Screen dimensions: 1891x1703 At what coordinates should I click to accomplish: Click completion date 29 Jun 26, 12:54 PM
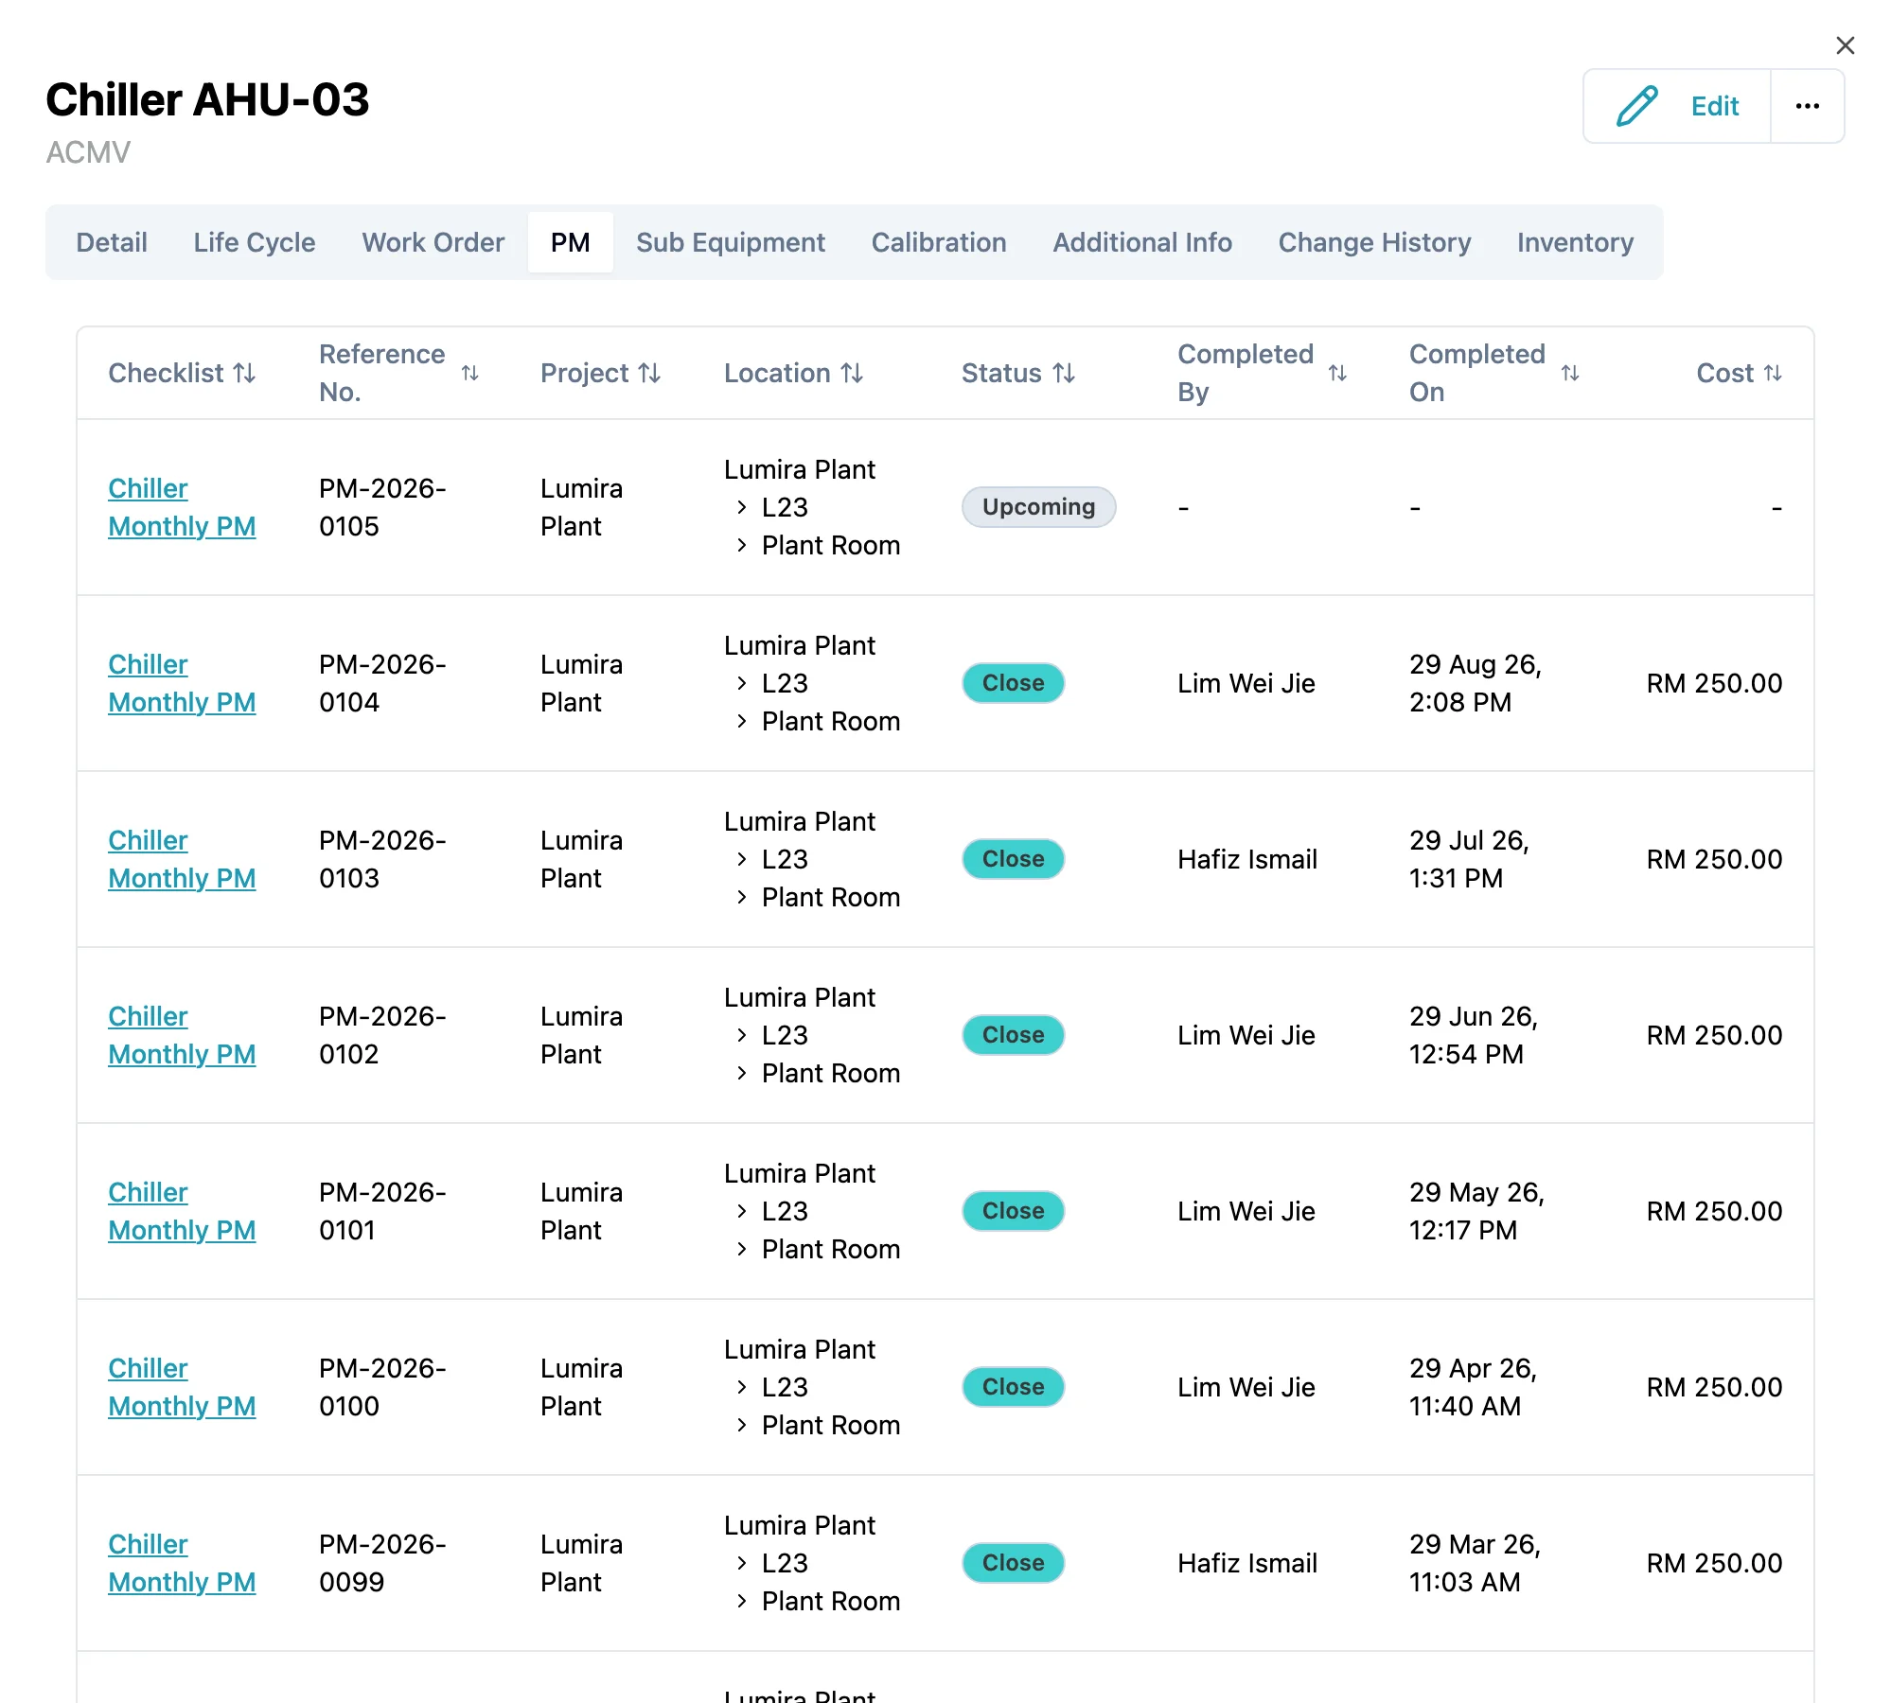pos(1474,1035)
